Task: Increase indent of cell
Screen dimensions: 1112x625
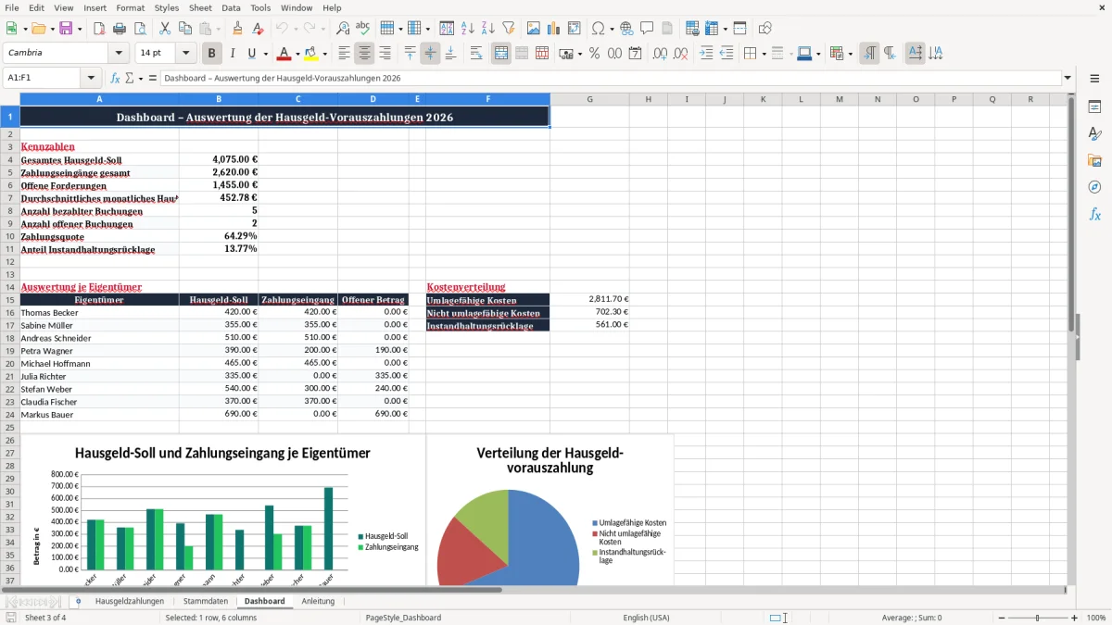Action: (x=706, y=53)
